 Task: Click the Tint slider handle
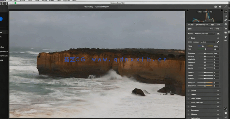(x=205, y=49)
